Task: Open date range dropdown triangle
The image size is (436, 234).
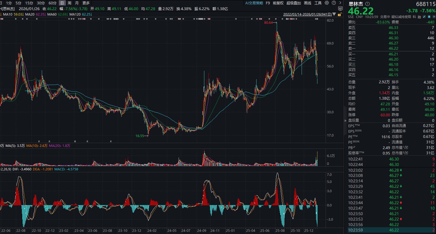Action: tap(334, 14)
